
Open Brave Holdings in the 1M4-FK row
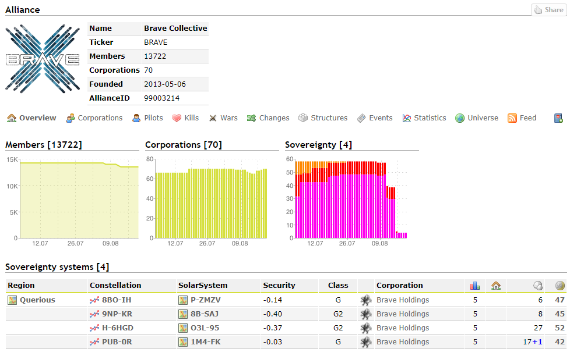(403, 342)
